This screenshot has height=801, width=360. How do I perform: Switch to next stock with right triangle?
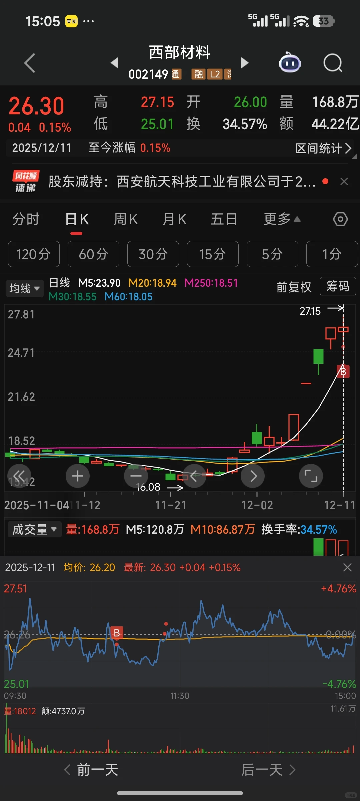(x=245, y=62)
